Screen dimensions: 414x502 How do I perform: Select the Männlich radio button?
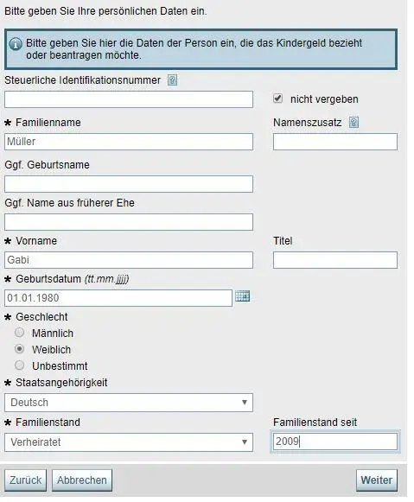coord(20,333)
